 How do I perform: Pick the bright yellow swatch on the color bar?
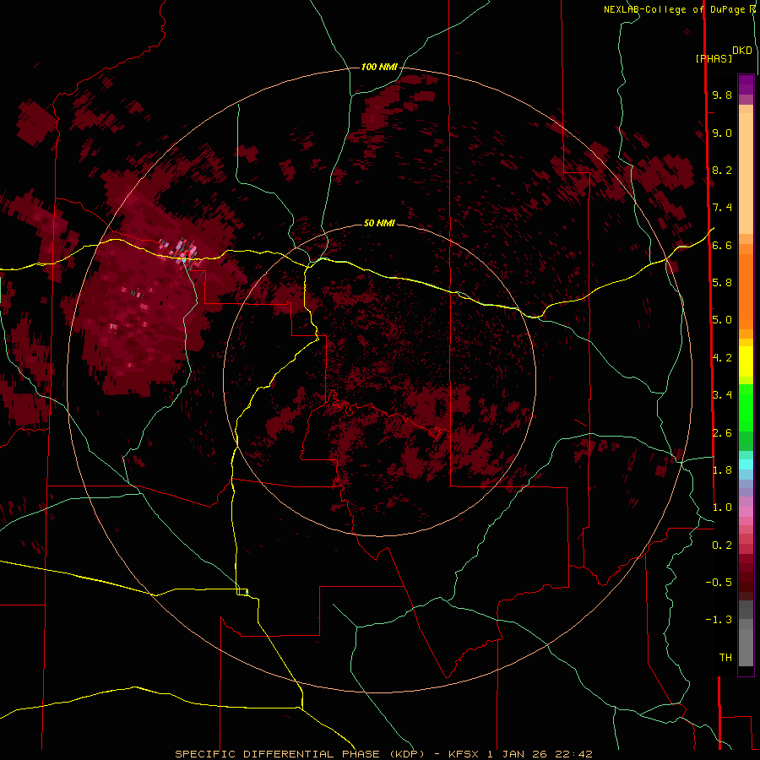point(746,361)
